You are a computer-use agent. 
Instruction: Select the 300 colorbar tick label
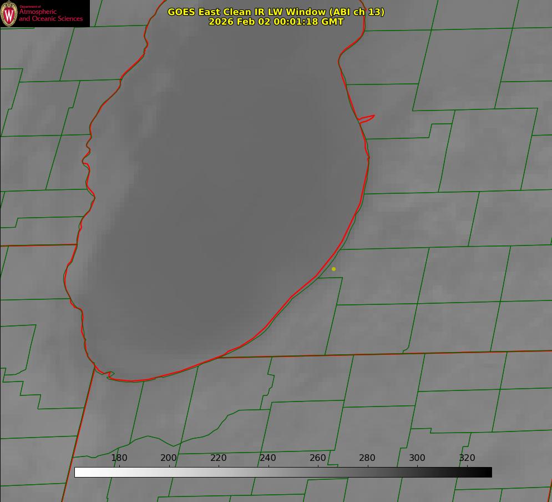click(417, 458)
